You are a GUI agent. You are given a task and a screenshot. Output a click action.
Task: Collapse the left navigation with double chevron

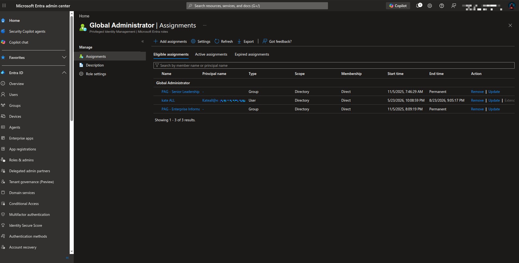point(67,258)
